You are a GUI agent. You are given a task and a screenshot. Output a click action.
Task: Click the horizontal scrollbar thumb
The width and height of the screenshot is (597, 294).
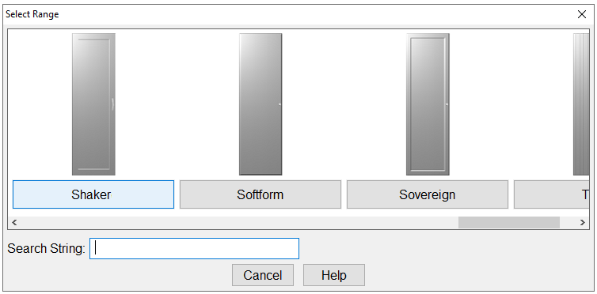[x=509, y=223]
